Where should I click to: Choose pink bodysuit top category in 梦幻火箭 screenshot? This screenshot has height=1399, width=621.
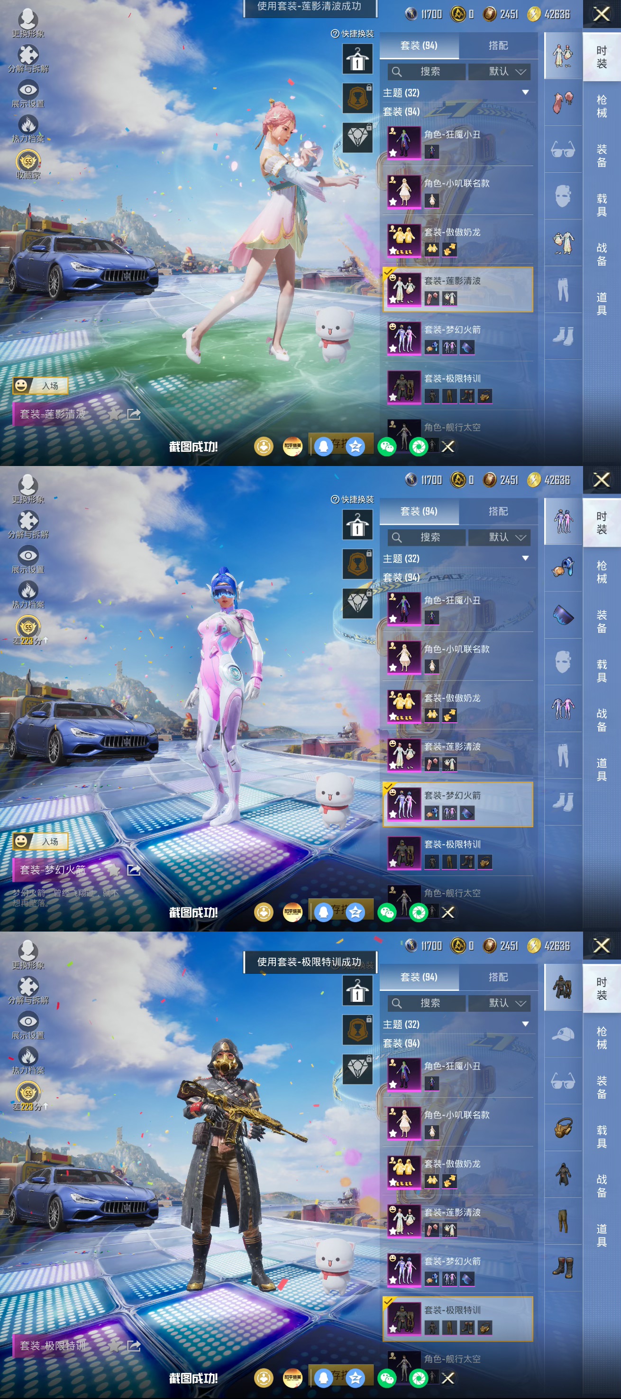(x=563, y=708)
